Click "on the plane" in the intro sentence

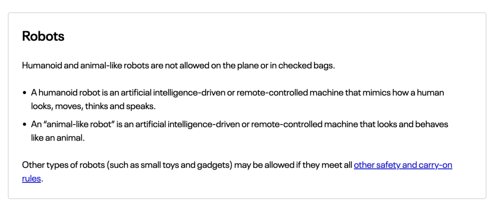234,66
